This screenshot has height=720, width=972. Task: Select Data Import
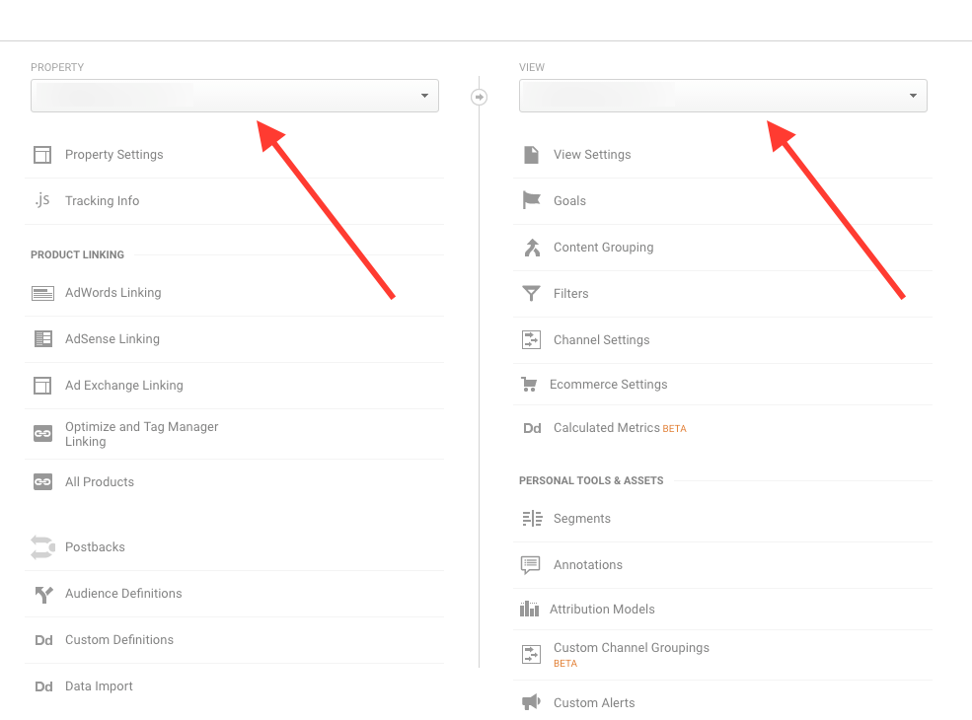click(99, 686)
